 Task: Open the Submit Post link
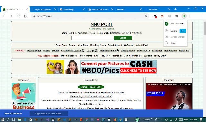(142, 45)
